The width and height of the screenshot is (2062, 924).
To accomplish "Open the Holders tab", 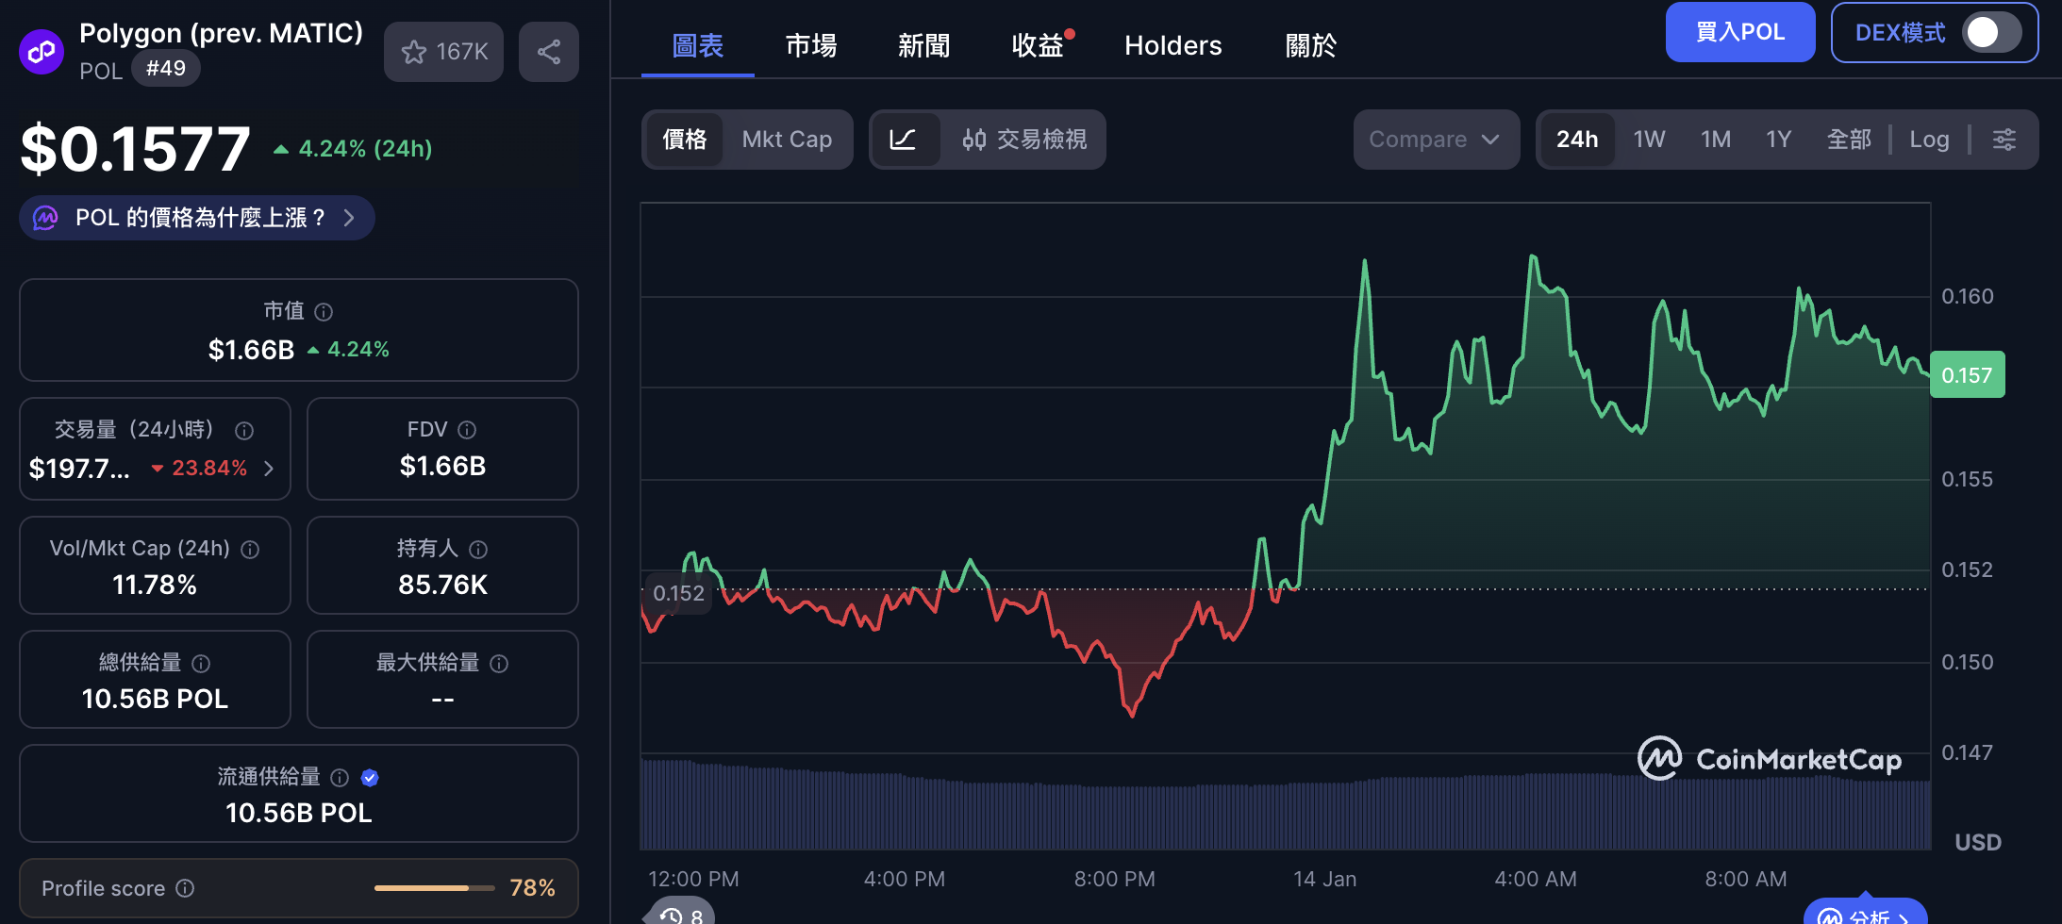I will pos(1172,44).
